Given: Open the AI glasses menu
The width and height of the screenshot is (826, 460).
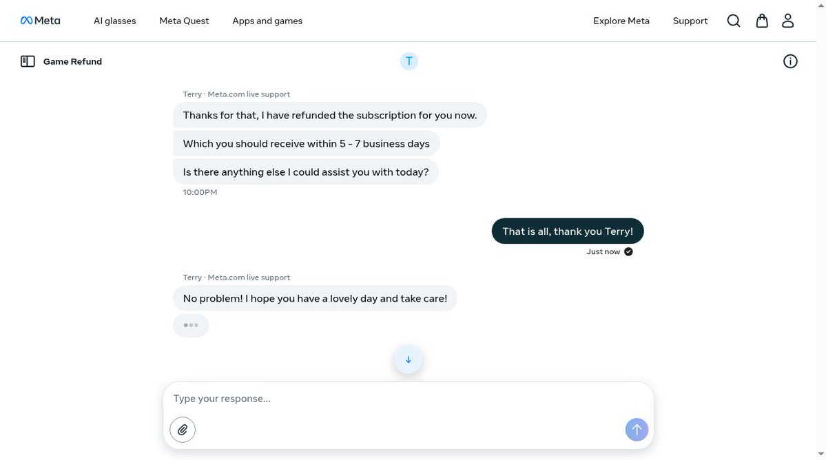Looking at the screenshot, I should [x=115, y=21].
